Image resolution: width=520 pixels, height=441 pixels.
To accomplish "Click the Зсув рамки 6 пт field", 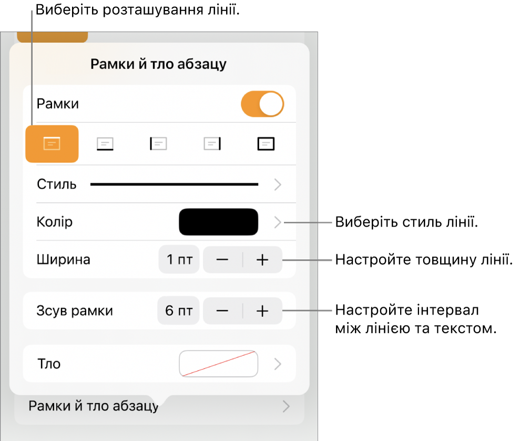I will click(178, 311).
